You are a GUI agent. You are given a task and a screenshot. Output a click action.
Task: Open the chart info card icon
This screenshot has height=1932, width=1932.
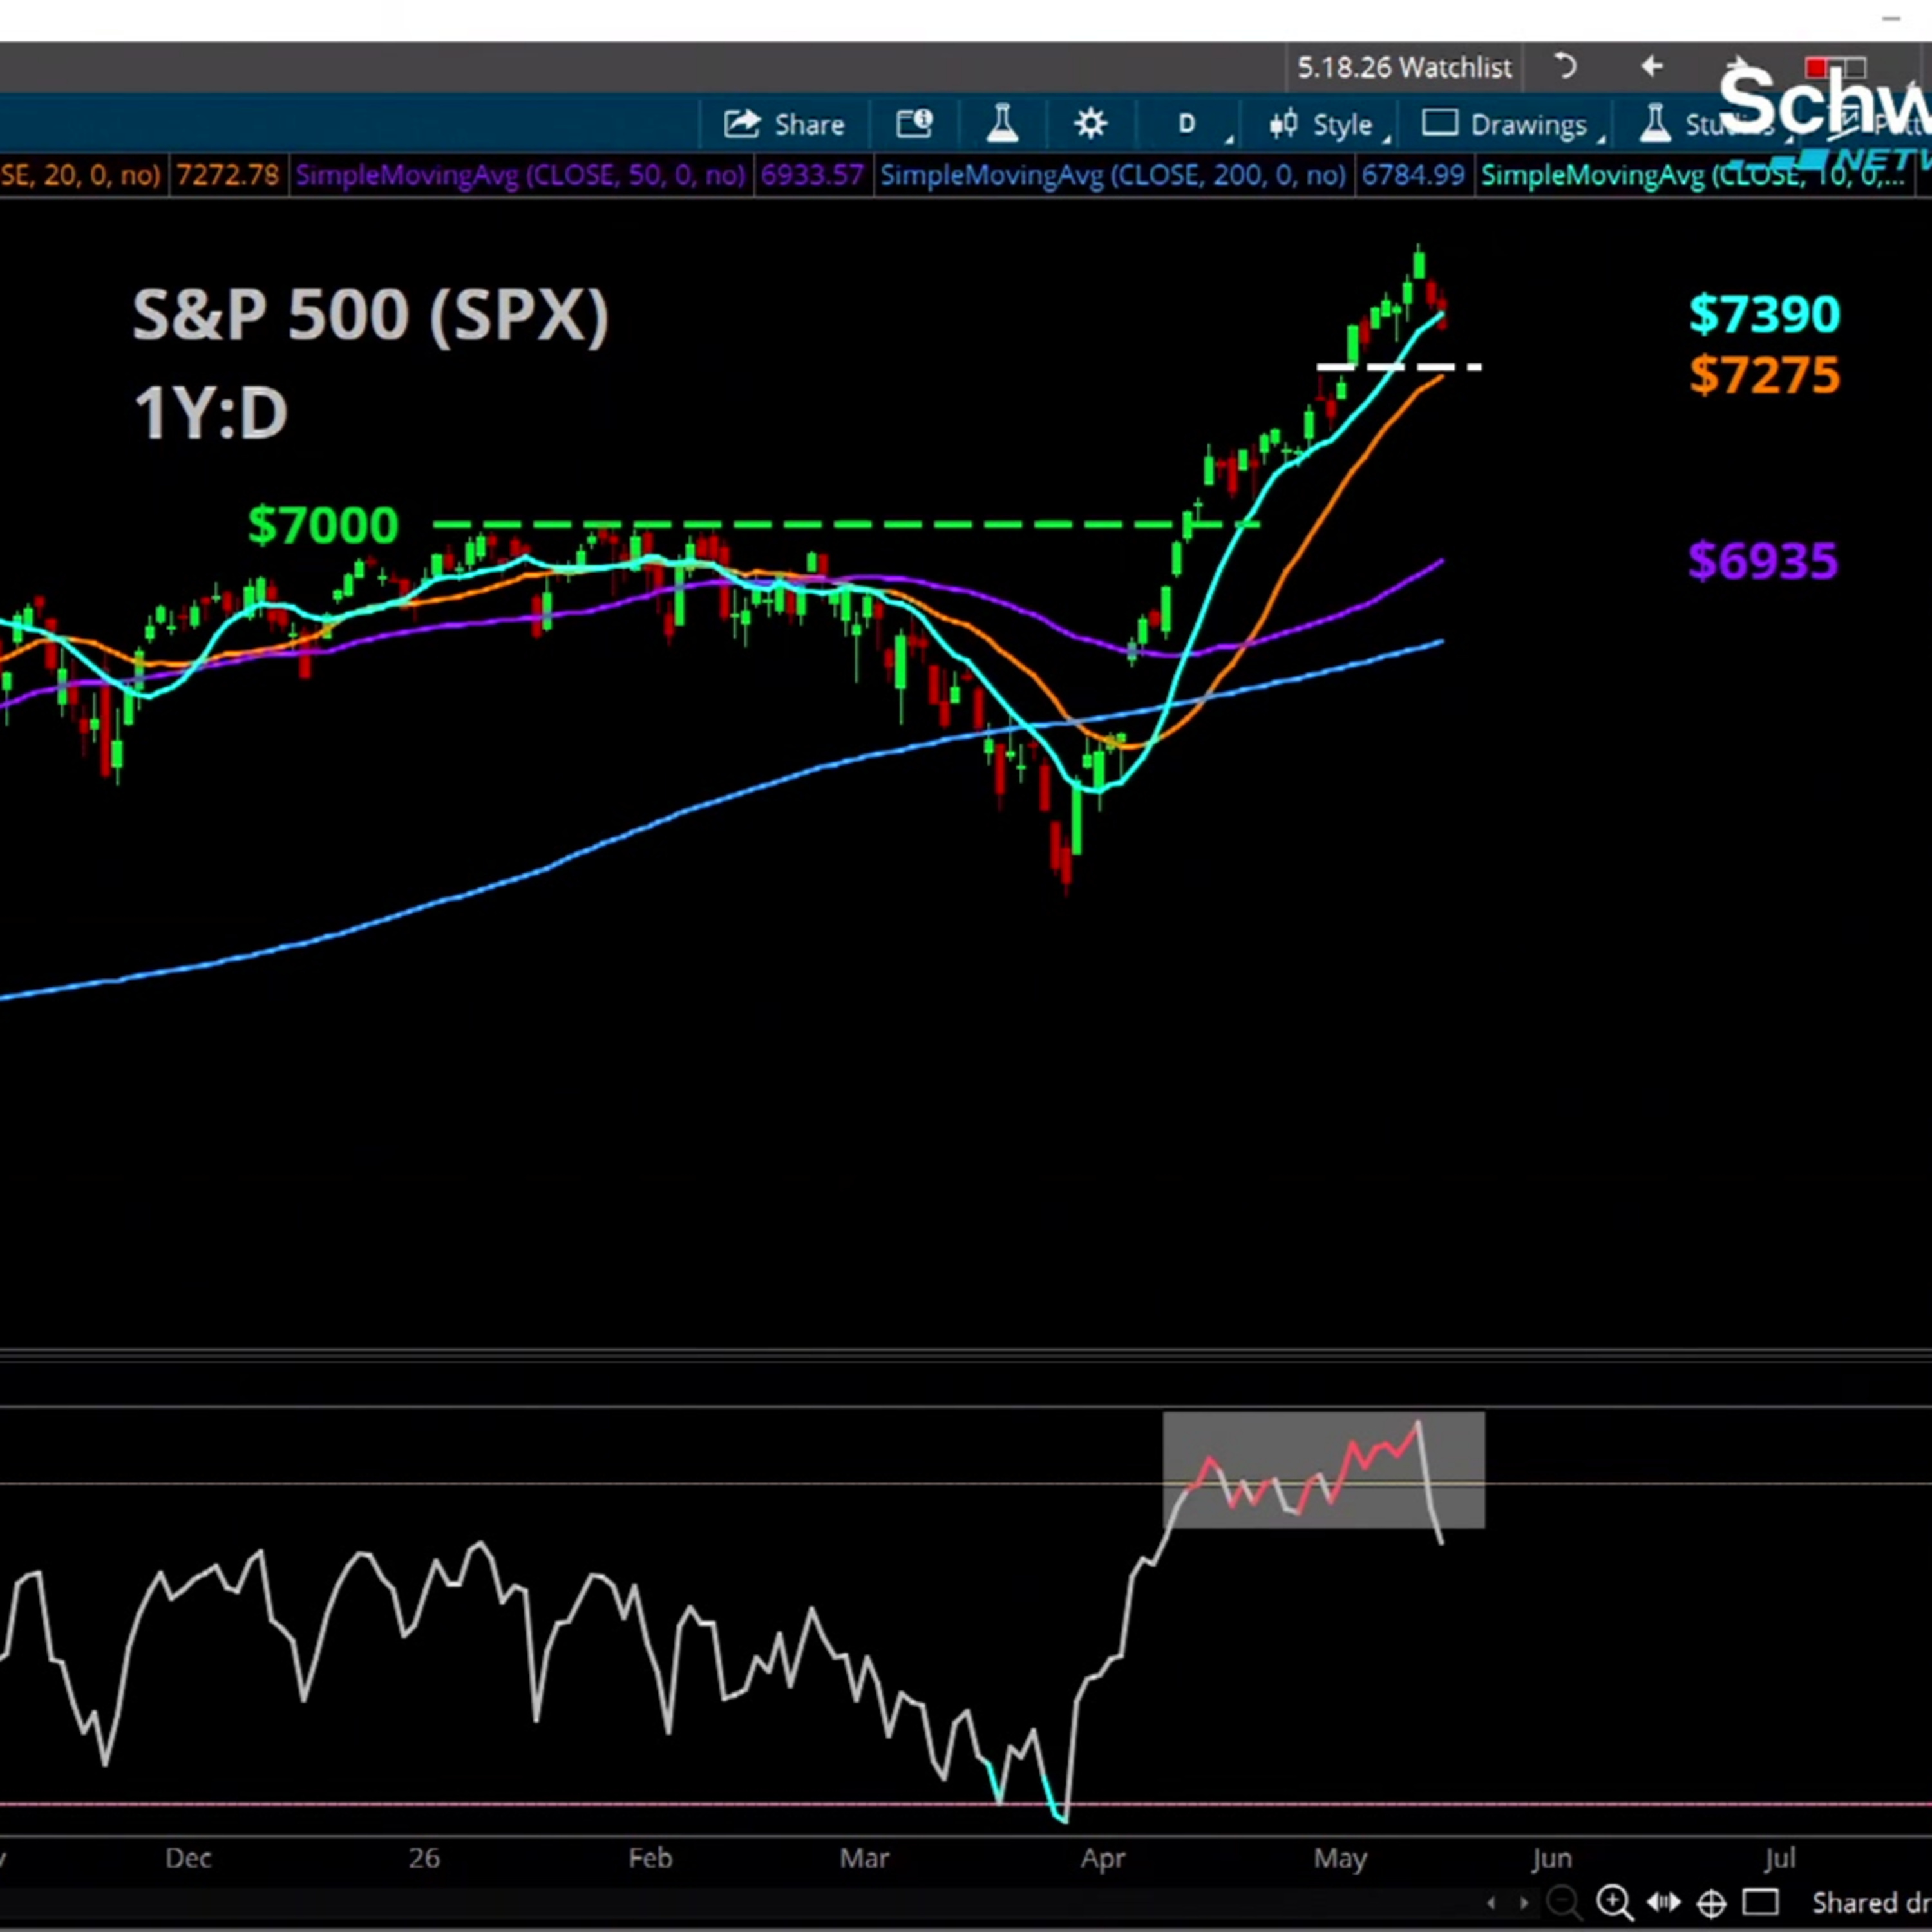click(914, 124)
